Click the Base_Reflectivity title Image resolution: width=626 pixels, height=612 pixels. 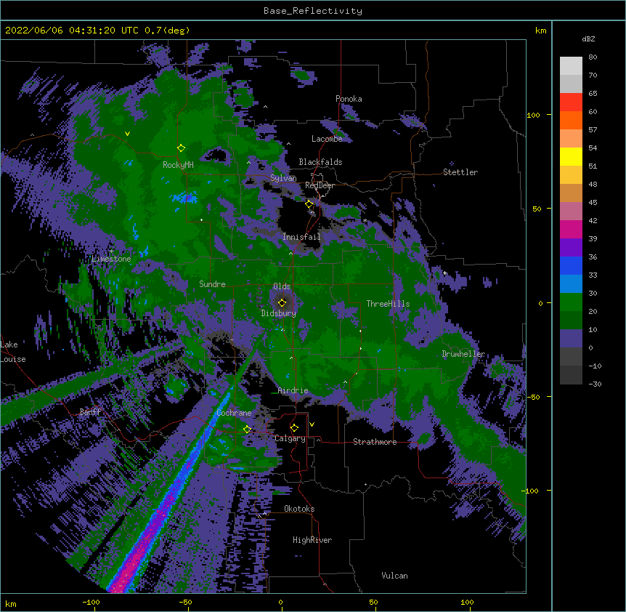[313, 11]
